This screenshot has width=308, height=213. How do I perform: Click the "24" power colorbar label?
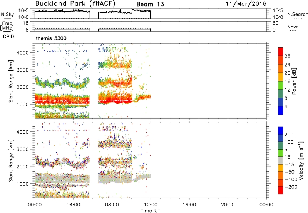[x=287, y=65]
